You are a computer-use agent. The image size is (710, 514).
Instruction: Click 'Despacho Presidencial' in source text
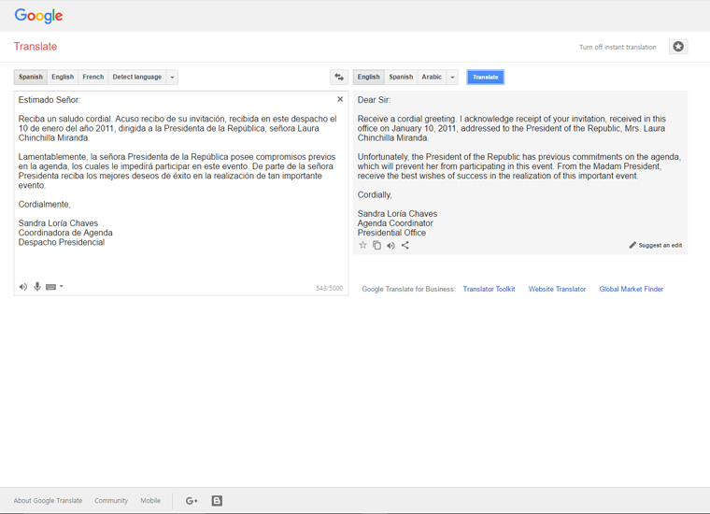pyautogui.click(x=62, y=242)
